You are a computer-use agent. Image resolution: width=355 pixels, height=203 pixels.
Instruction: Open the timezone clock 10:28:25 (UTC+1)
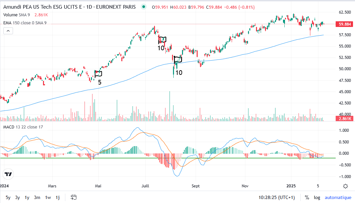277,197
